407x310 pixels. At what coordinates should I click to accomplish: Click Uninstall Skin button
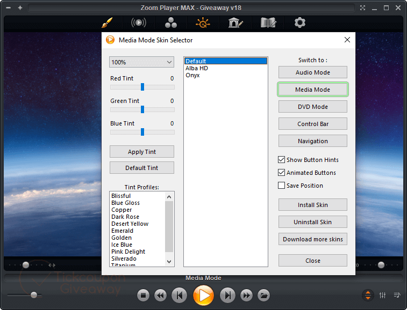[x=313, y=222]
